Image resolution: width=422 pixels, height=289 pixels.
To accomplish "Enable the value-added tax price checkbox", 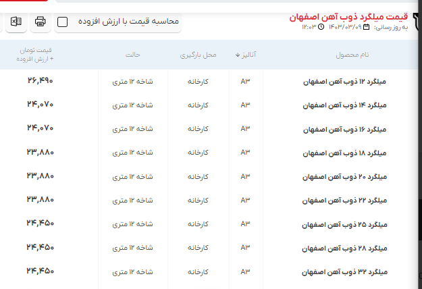I will pyautogui.click(x=63, y=22).
